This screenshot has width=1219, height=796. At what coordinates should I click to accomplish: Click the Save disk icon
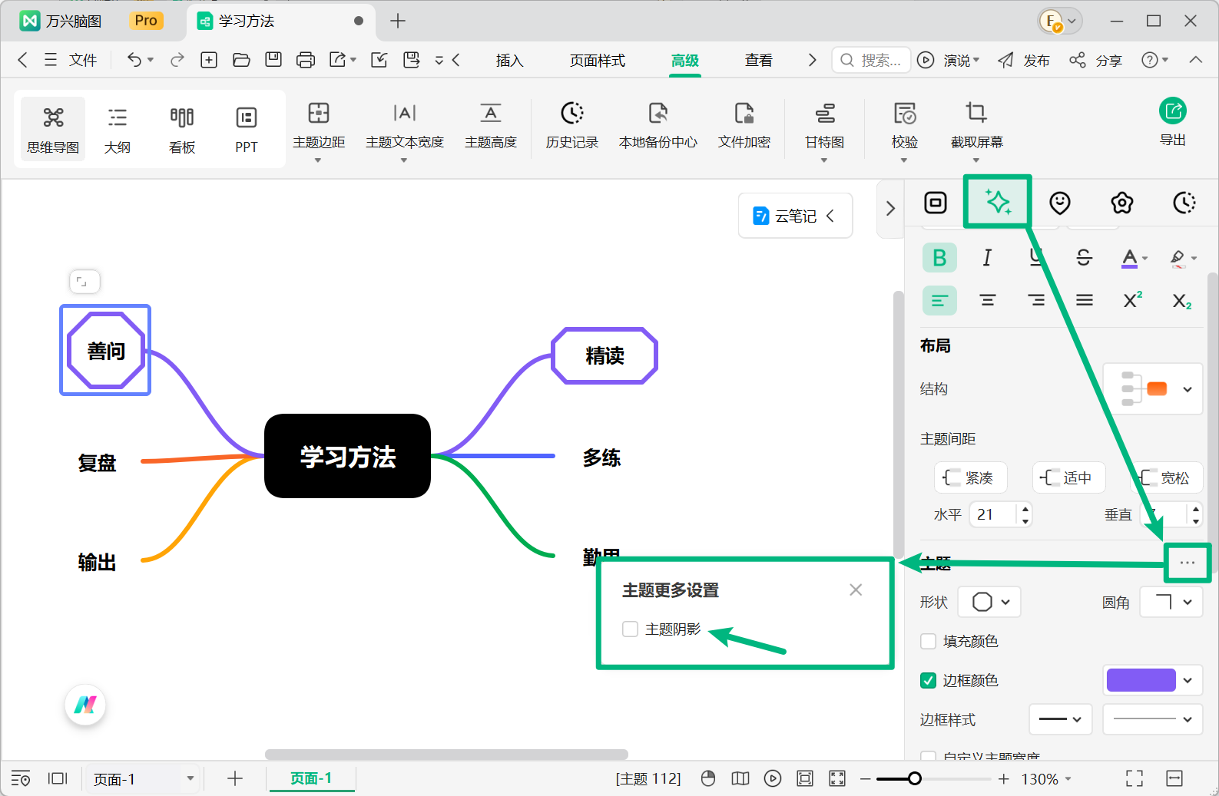273,60
